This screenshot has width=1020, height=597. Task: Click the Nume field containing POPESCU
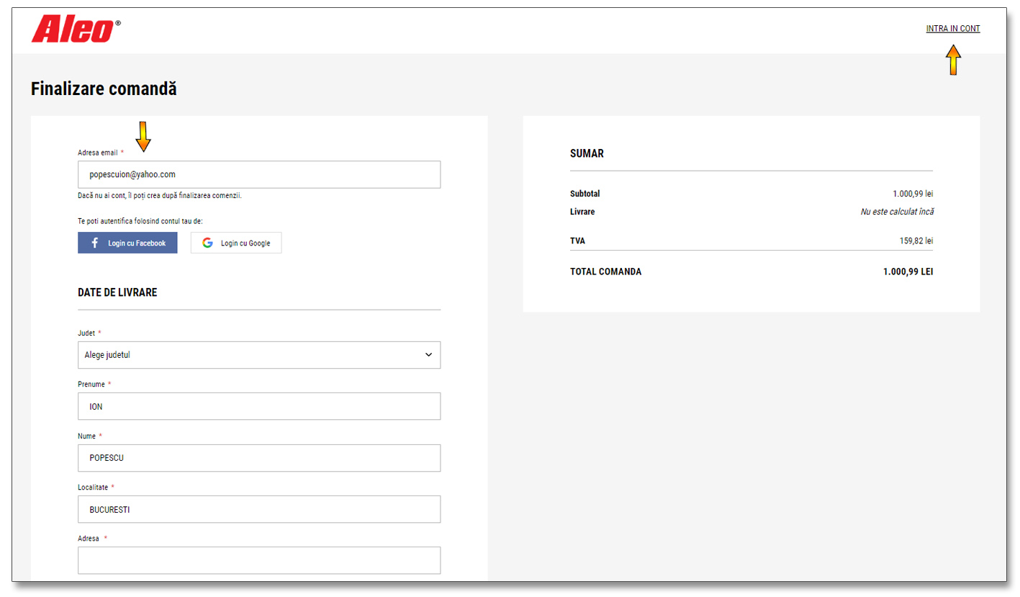pyautogui.click(x=258, y=458)
